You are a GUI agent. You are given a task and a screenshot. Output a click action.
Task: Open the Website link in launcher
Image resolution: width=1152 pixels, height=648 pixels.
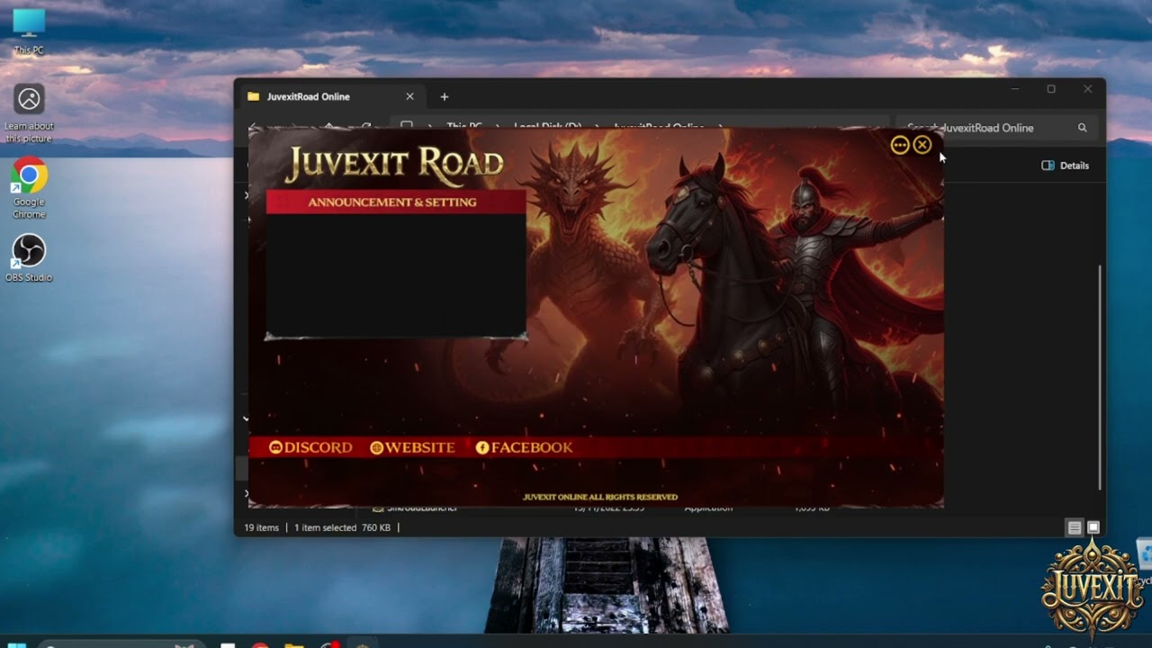[413, 447]
